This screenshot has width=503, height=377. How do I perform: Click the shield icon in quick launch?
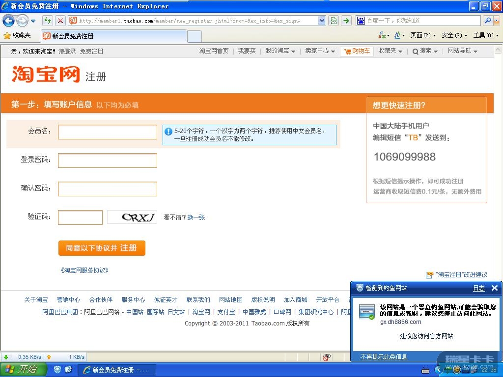(57, 370)
